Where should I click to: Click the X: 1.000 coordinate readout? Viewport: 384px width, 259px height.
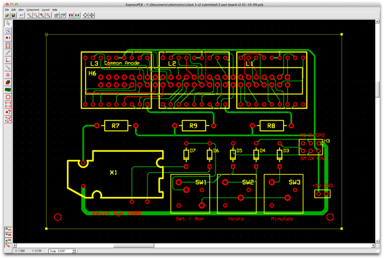(x=20, y=251)
